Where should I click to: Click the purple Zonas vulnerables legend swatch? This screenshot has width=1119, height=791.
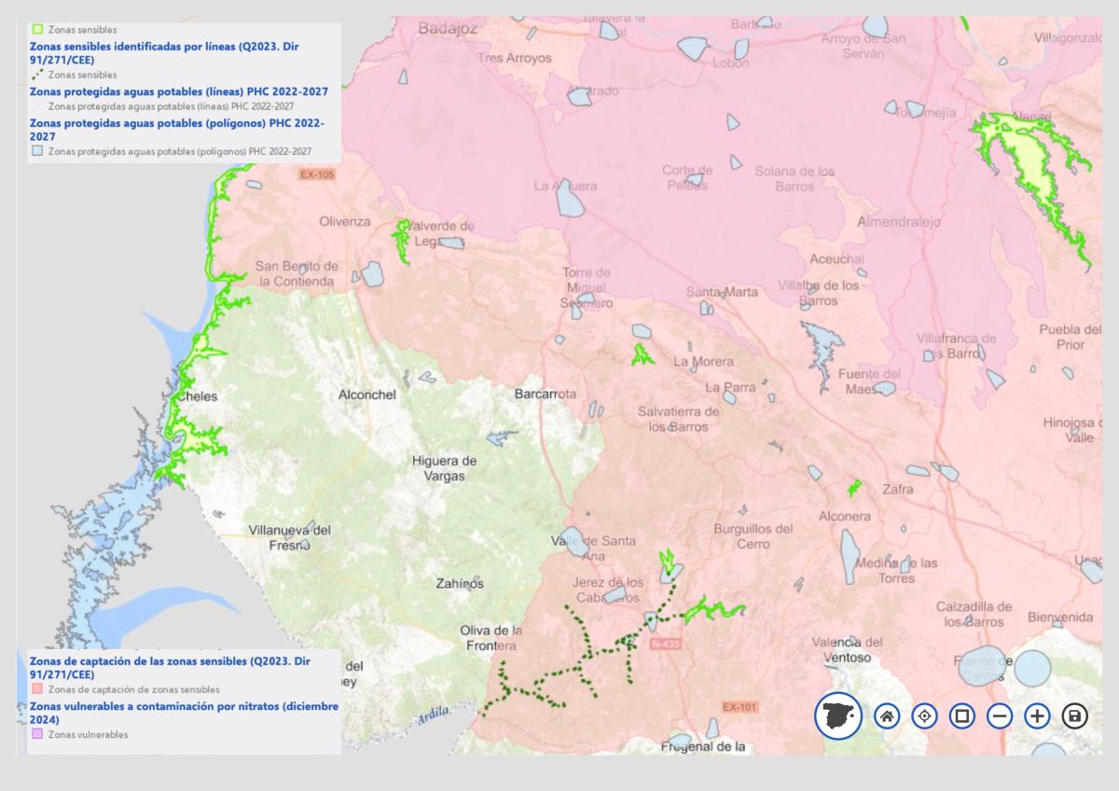click(x=37, y=734)
